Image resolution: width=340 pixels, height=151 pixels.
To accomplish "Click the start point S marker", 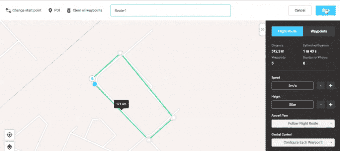I will (92, 78).
